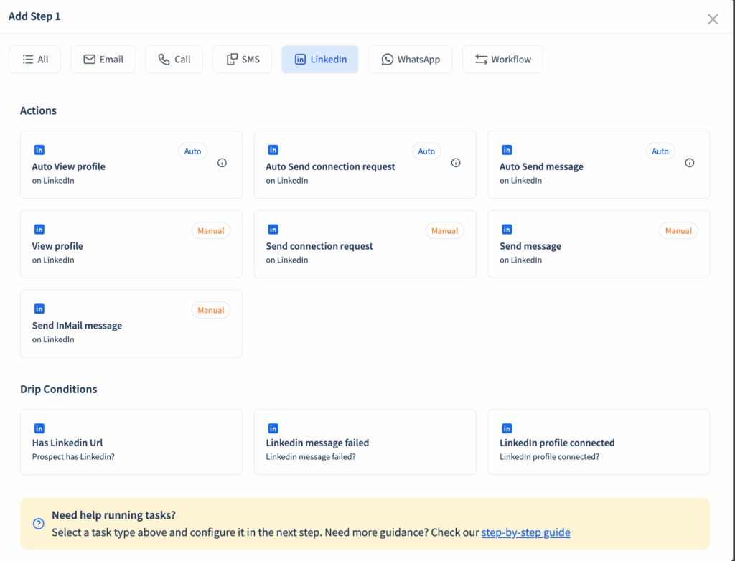Click the WhatsApp icon in its tab
Viewport: 735px width, 561px height.
387,59
